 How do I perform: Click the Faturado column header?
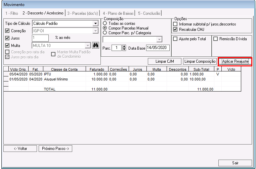[97, 69]
